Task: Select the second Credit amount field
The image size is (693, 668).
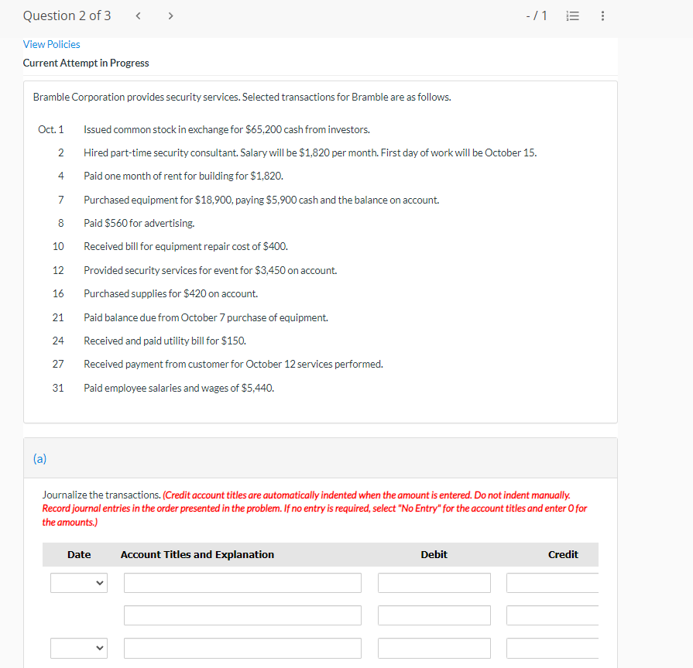Action: [x=552, y=615]
